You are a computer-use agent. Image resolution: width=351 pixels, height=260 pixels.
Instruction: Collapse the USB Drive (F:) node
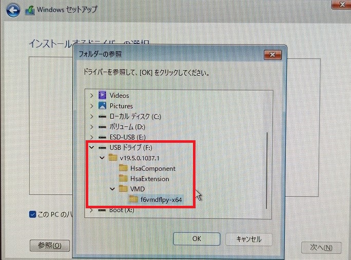tap(91, 147)
